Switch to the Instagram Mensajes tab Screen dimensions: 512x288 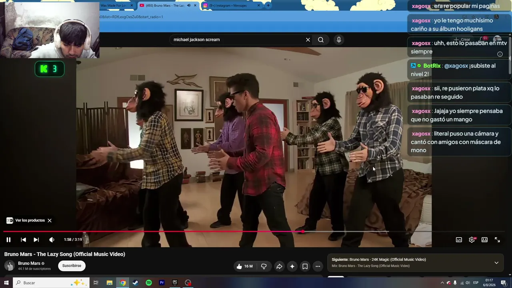click(229, 6)
